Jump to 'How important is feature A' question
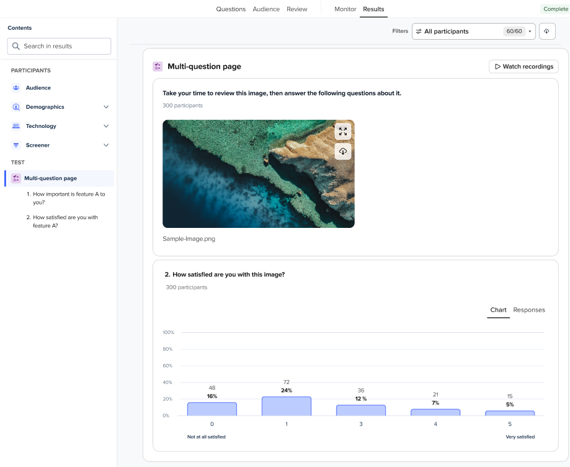Screen dimensions: 570x467 (x=66, y=198)
